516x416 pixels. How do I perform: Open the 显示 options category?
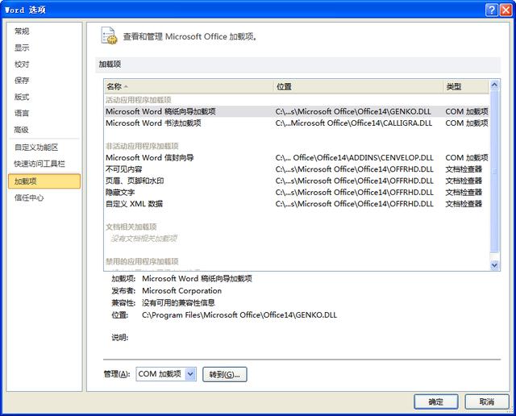pyautogui.click(x=22, y=48)
